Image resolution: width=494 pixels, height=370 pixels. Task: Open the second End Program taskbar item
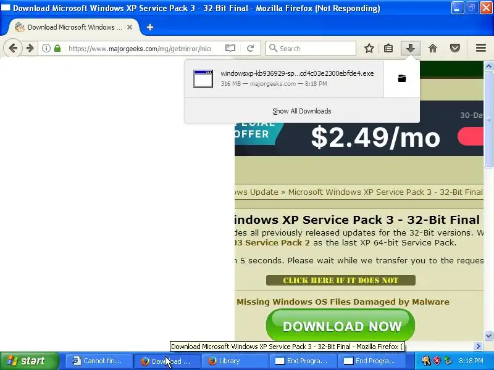(371, 361)
